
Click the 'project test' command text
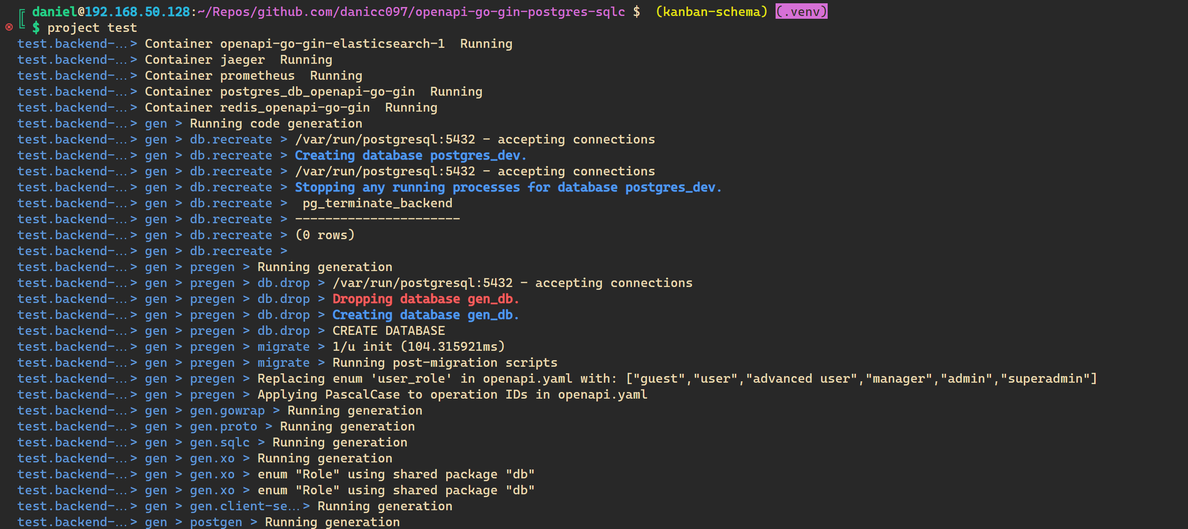pos(92,28)
